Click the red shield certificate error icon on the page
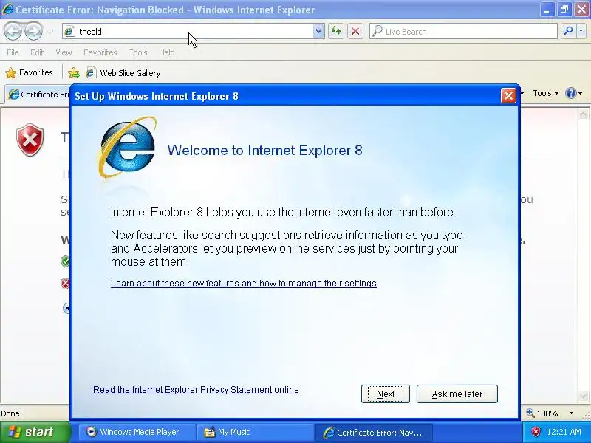The image size is (591, 443). coord(30,140)
